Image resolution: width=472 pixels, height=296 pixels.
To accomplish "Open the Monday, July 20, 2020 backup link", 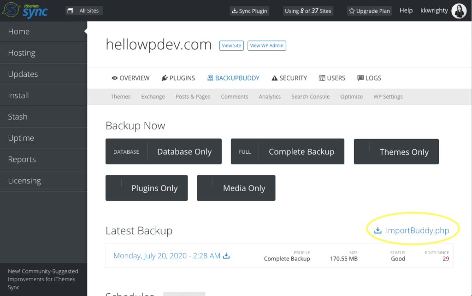I will pos(167,256).
